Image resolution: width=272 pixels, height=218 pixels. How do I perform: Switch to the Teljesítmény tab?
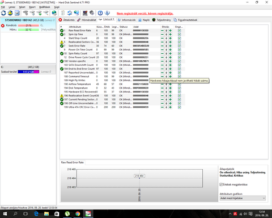click(x=161, y=20)
